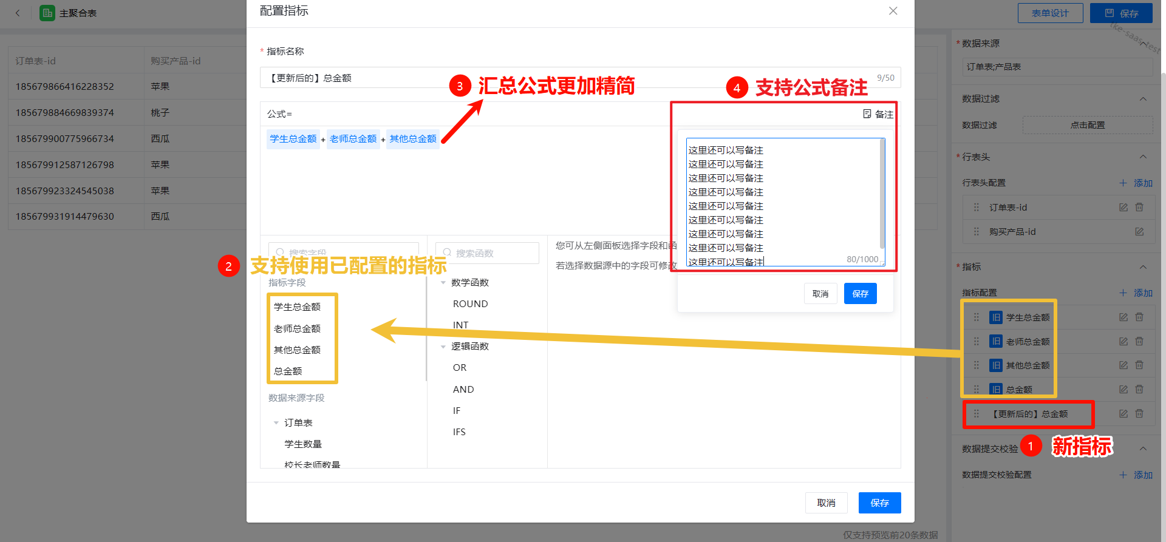Delete the 订单表-id row header
1166x542 pixels.
1139,208
